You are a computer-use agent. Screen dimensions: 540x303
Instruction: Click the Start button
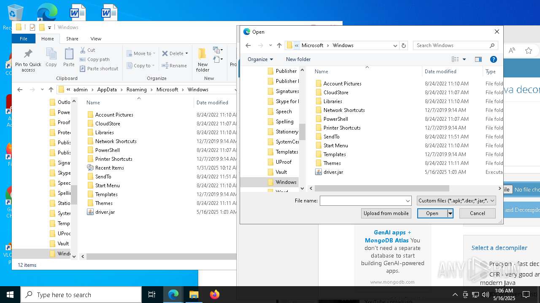pyautogui.click(x=10, y=295)
